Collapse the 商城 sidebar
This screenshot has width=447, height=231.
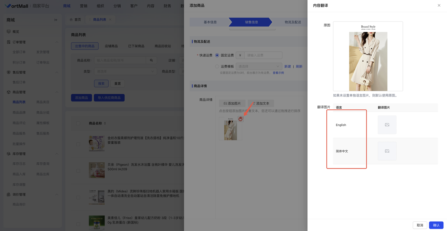click(56, 20)
